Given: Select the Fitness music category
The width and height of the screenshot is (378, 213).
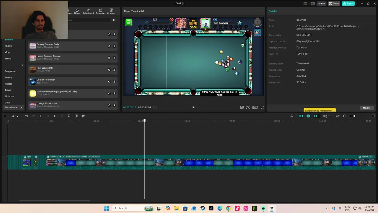Looking at the screenshot, I should tap(9, 84).
